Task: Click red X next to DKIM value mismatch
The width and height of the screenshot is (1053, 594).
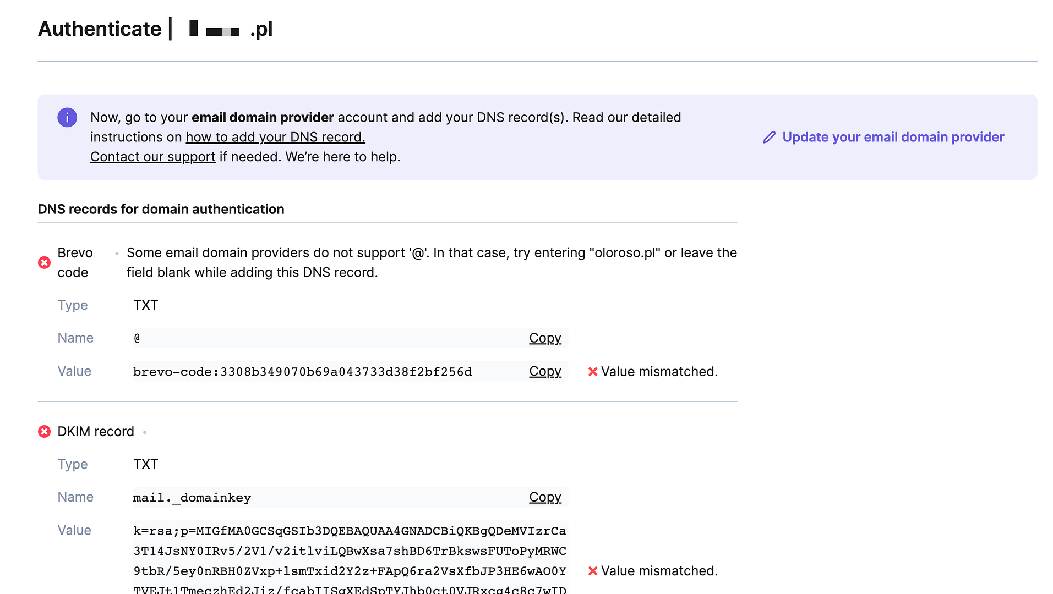Action: click(x=593, y=571)
